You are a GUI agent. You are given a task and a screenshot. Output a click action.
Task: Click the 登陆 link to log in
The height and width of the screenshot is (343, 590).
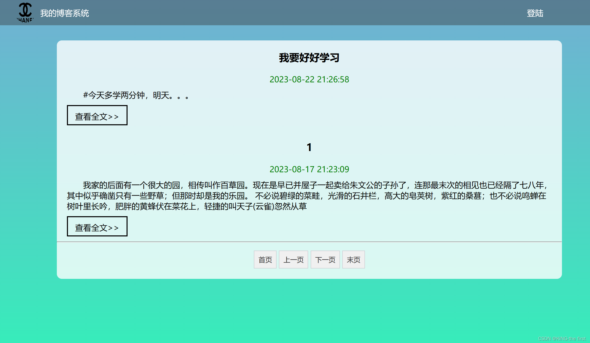tap(535, 14)
